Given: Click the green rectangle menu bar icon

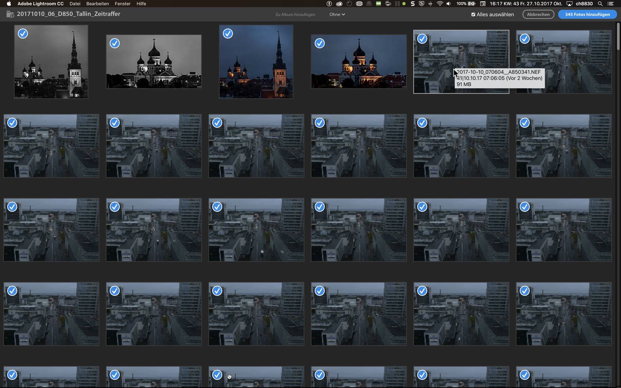Looking at the screenshot, I should [378, 4].
